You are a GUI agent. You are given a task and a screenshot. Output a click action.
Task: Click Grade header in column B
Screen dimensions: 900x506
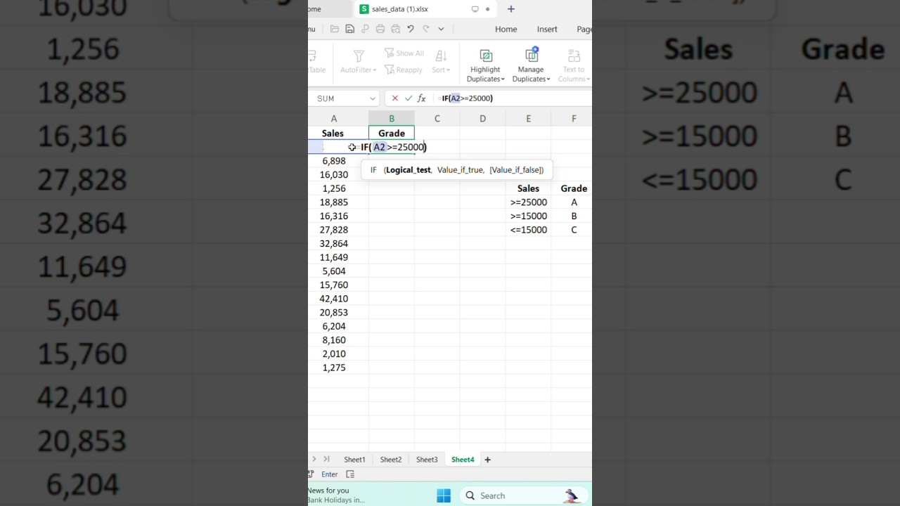point(392,134)
